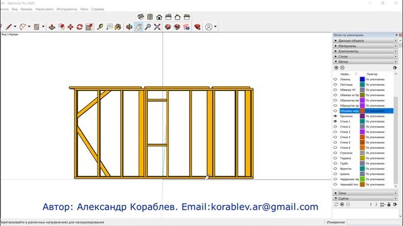Screen dimensions: 403x226
Task: Collapse the Сцены panel
Action: pyautogui.click(x=365, y=198)
